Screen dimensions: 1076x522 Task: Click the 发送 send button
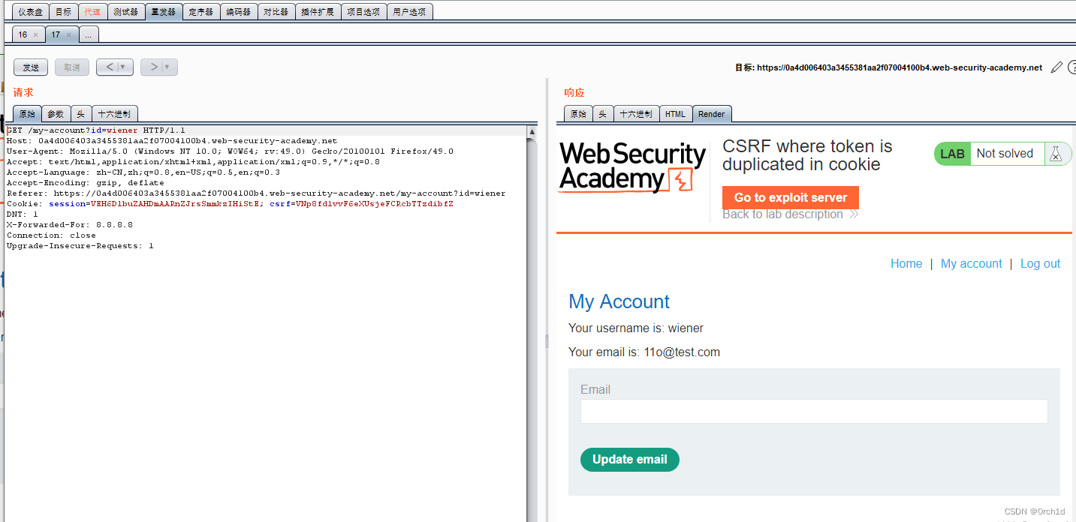pyautogui.click(x=31, y=67)
